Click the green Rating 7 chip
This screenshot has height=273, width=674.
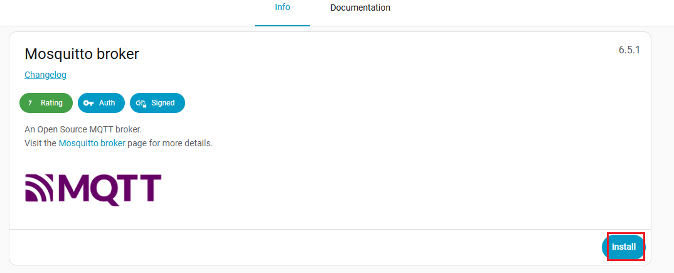pyautogui.click(x=46, y=103)
